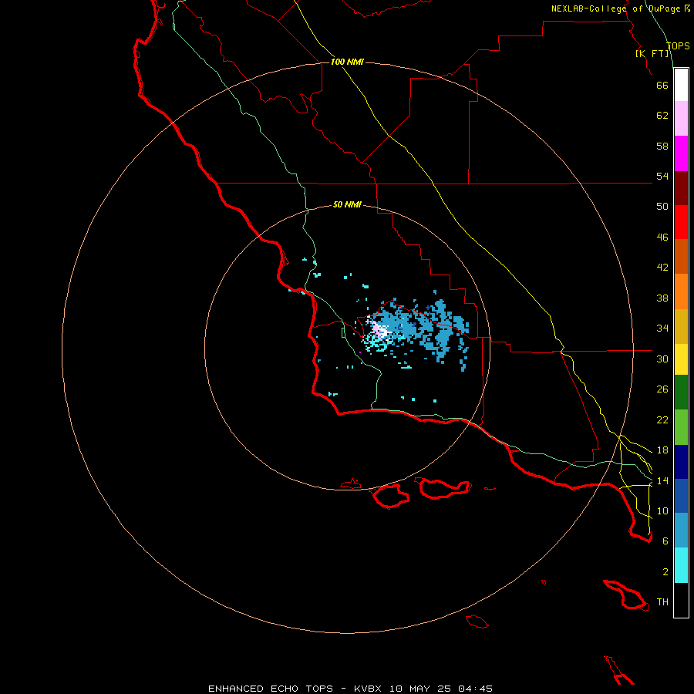Click the "50 NMI" range ring label

(x=347, y=204)
